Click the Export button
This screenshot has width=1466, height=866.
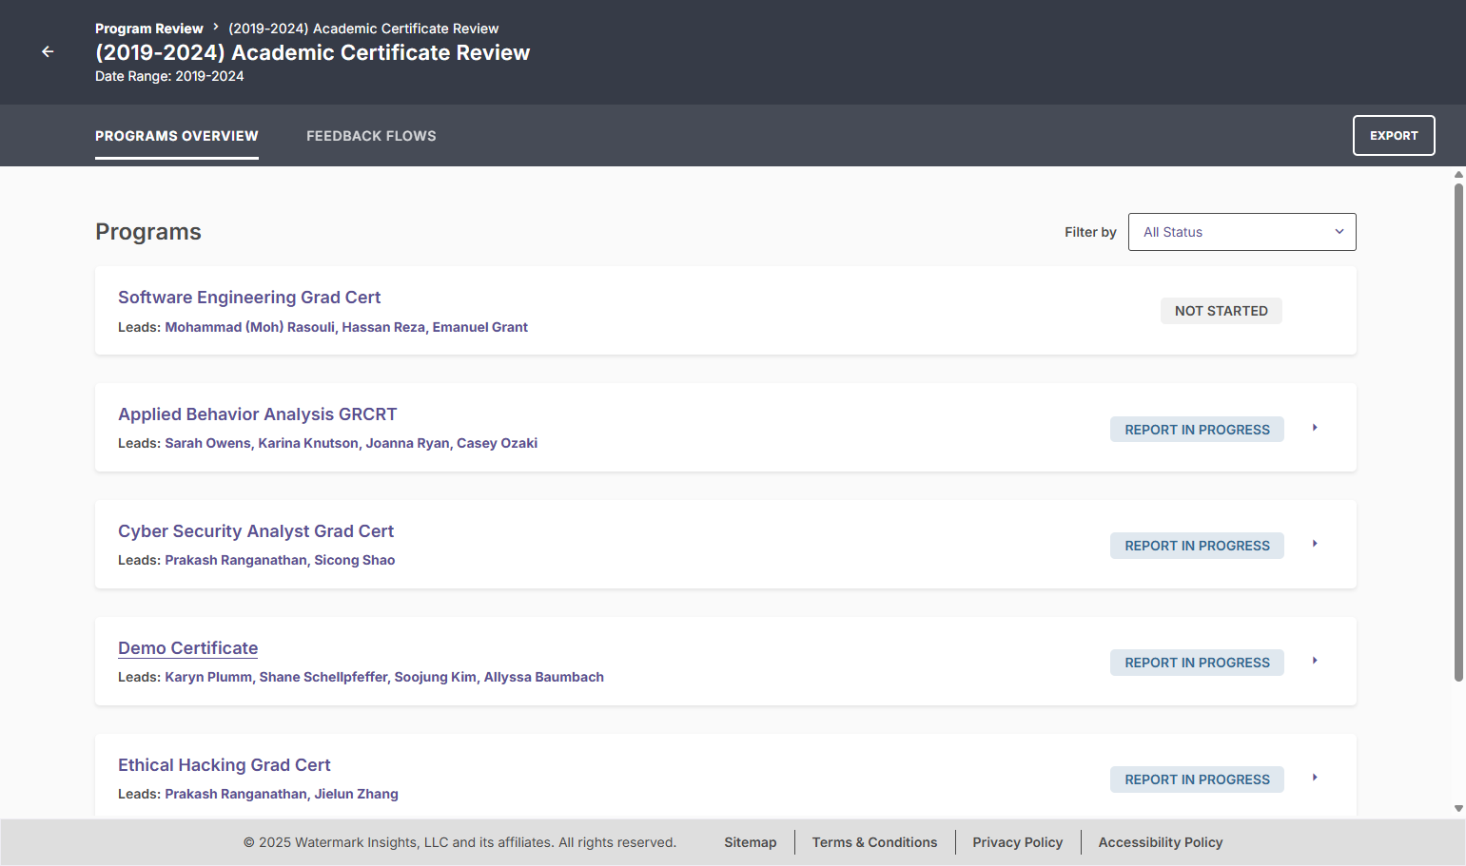1394,135
